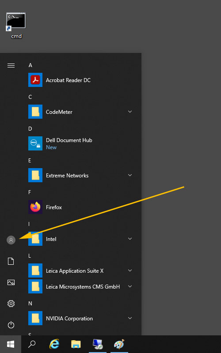Screen dimensions: 221x353
Task: Expand Leica Application Suite X chevron
Action: (130, 270)
